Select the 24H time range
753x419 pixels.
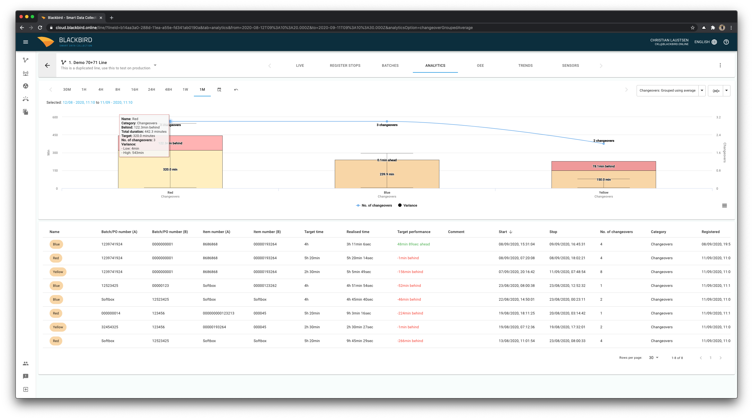(151, 90)
